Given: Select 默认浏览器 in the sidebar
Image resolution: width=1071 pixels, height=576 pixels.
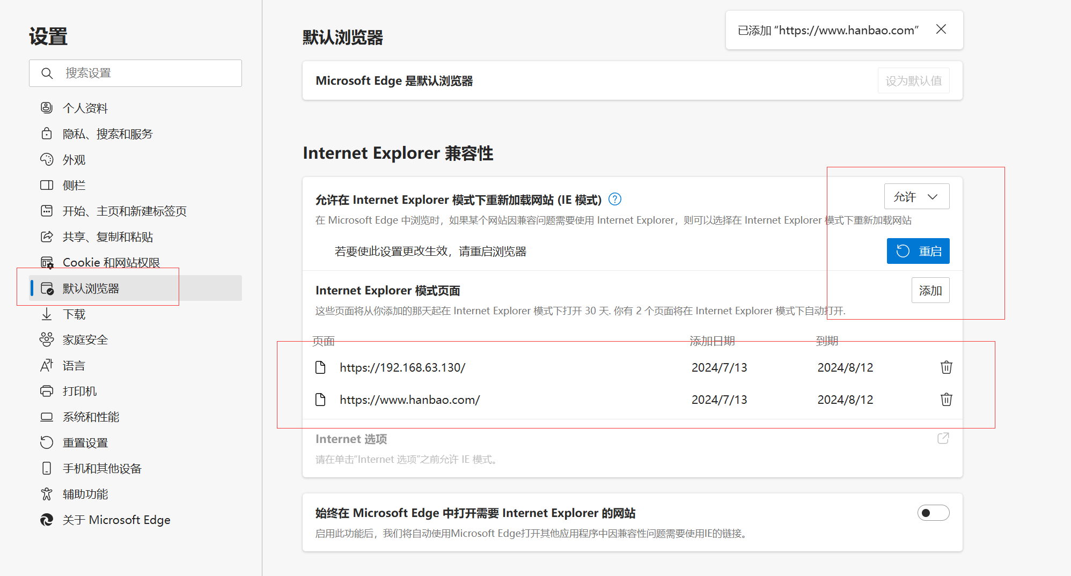Looking at the screenshot, I should [135, 288].
